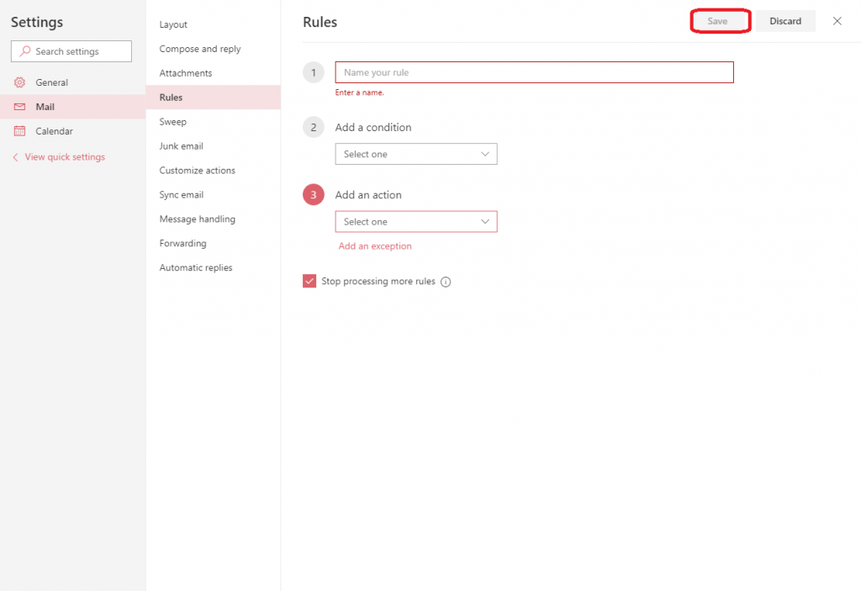The height and width of the screenshot is (591, 861).
Task: Click the info icon beside Stop processing
Action: point(446,282)
